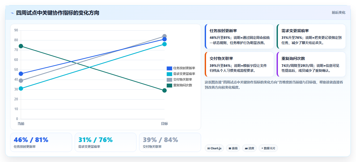Screen dimensions: 356x162
Task: Click the paragraph starting 这张图连接
Action: coord(274,85)
